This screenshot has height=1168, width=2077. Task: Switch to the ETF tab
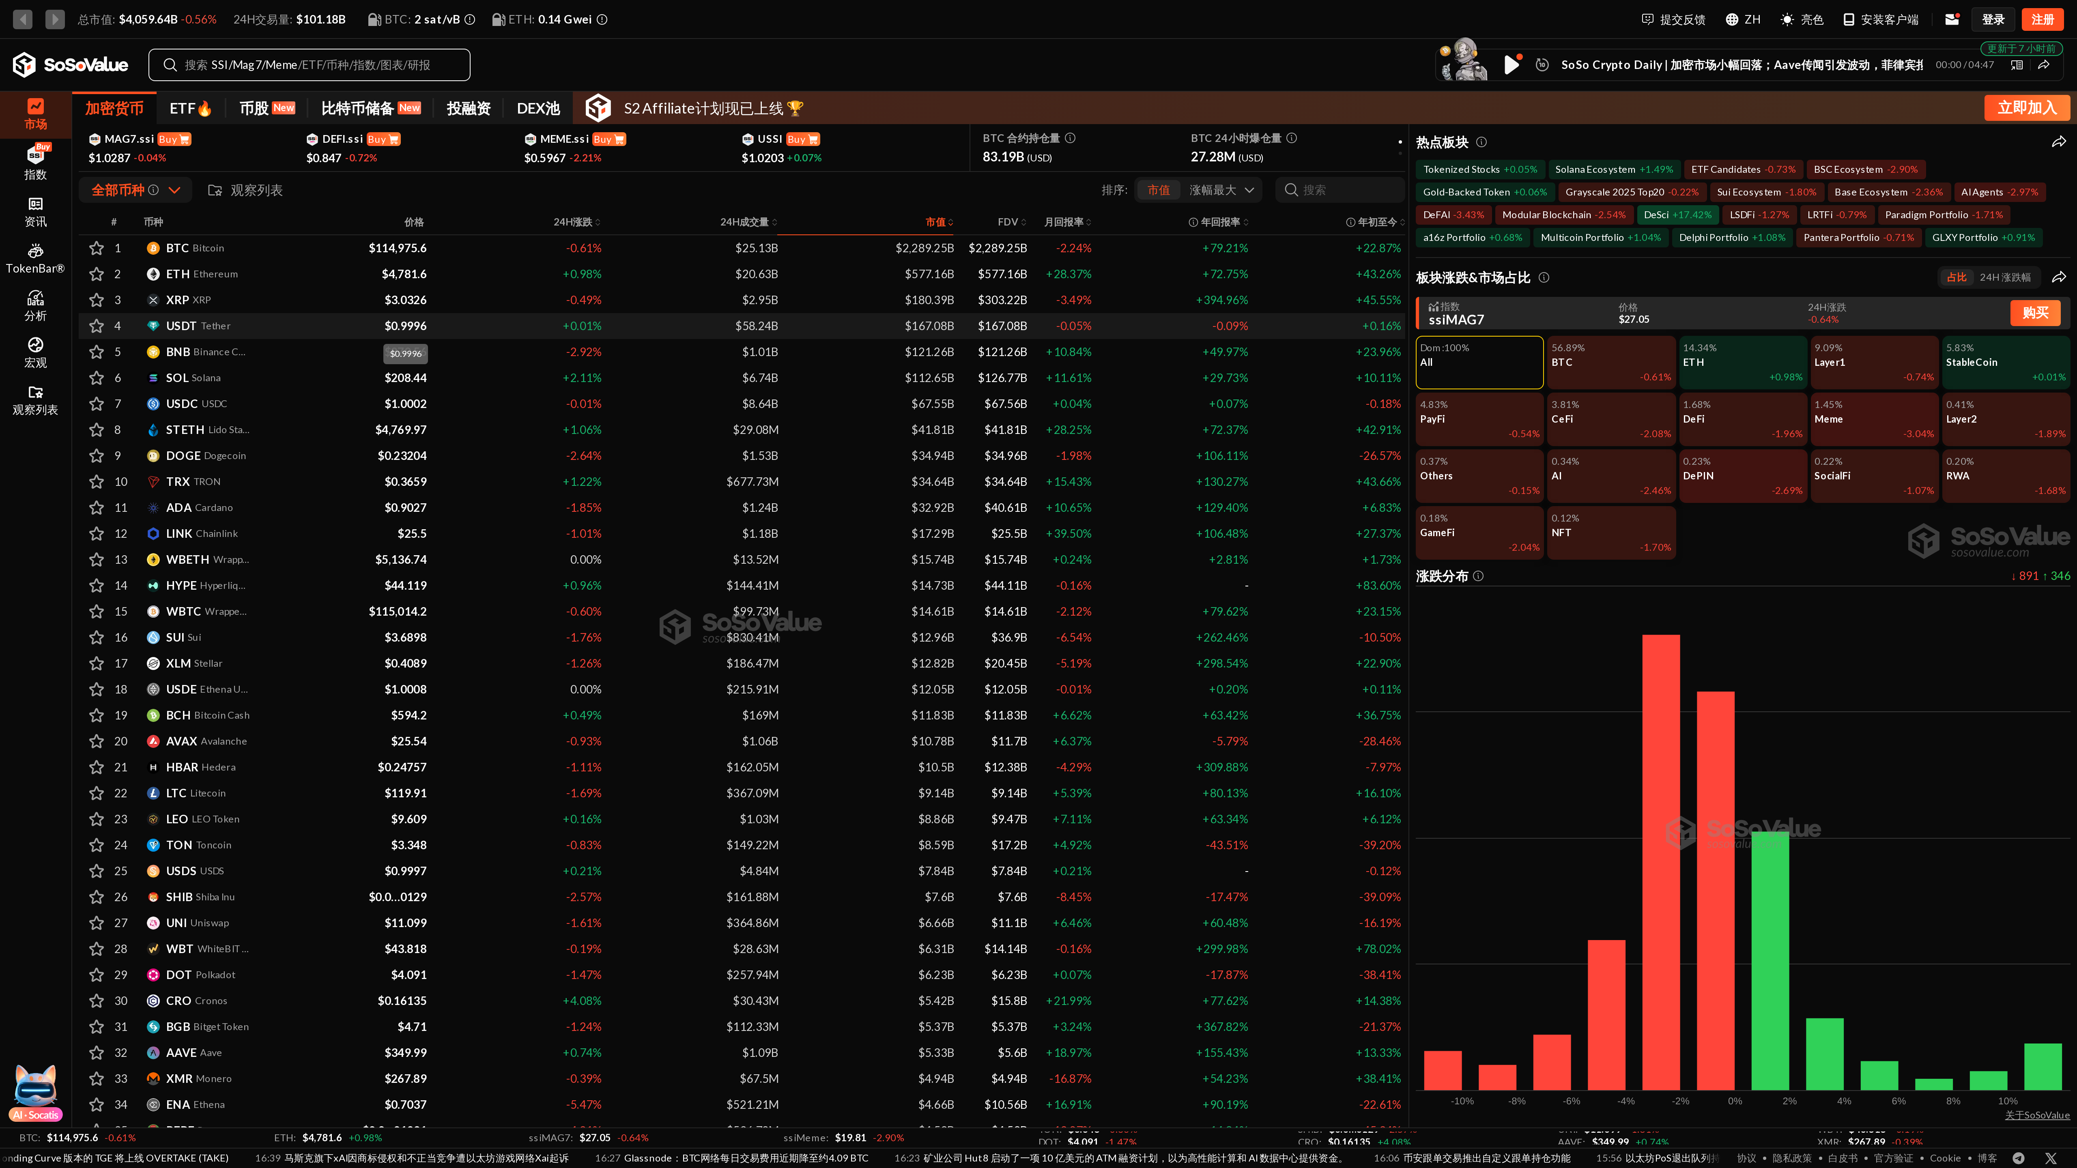coord(191,108)
